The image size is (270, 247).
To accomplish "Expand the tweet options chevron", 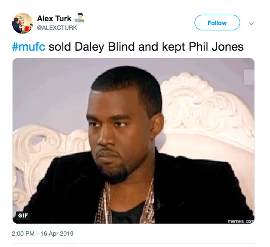I will [x=251, y=23].
